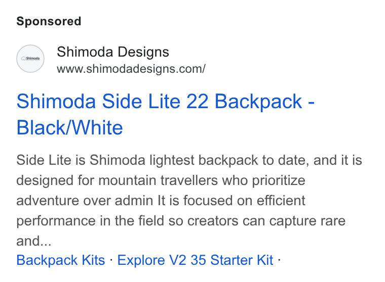
Task: Click the Shimoda circular logo icon
Action: click(30, 59)
